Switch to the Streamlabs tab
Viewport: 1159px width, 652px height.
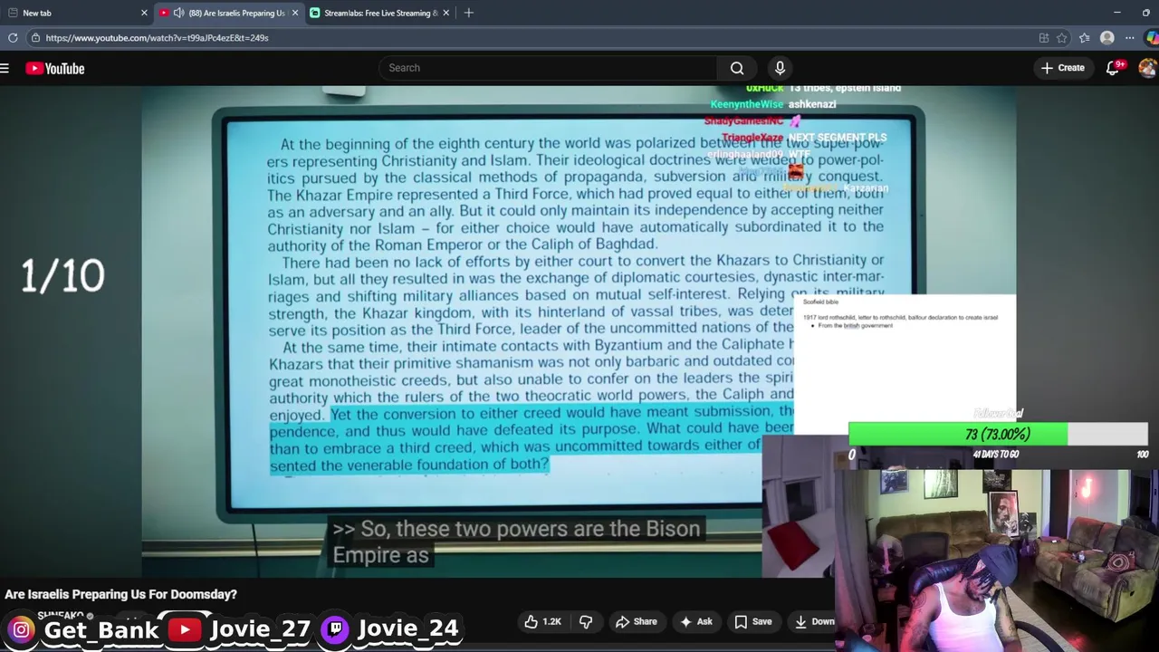tap(379, 13)
